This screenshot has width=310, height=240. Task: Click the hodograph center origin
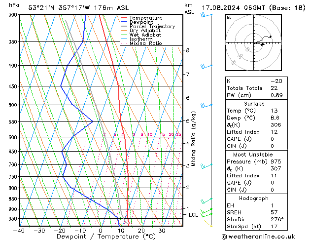[254, 43]
